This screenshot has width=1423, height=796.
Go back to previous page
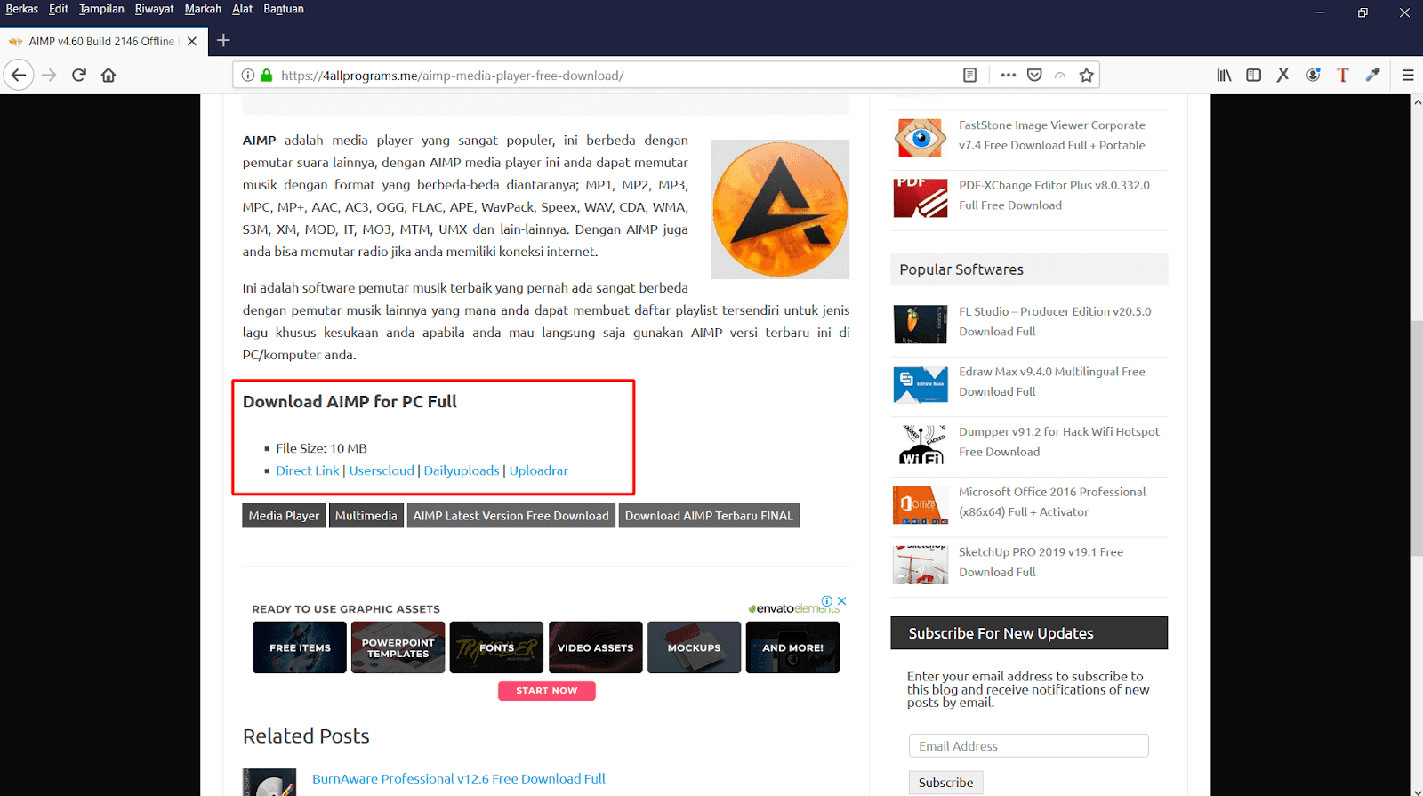tap(19, 76)
